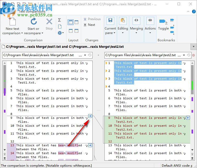Click the right file history clock icon
Screen dimensions: 197x168
click(x=189, y=55)
